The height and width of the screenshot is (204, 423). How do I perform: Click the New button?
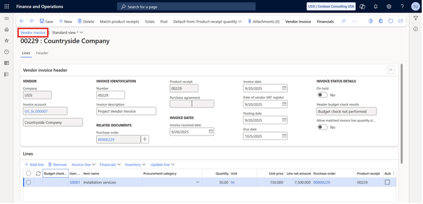pyautogui.click(x=65, y=22)
